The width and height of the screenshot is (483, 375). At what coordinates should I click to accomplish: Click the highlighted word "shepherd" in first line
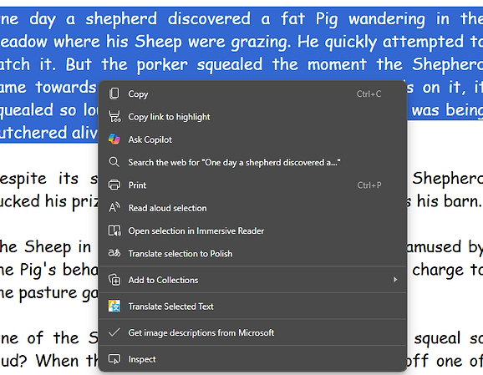click(121, 19)
